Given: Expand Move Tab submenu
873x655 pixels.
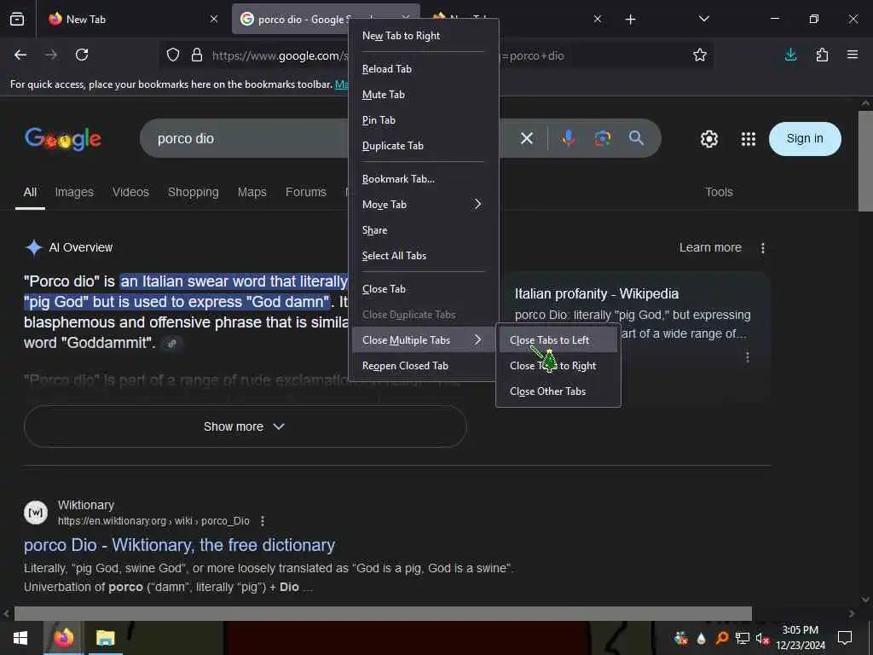Looking at the screenshot, I should coord(423,205).
